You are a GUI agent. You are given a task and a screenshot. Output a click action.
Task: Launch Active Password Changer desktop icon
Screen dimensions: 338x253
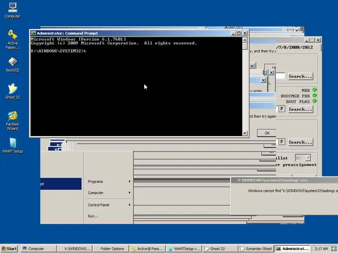click(x=13, y=40)
